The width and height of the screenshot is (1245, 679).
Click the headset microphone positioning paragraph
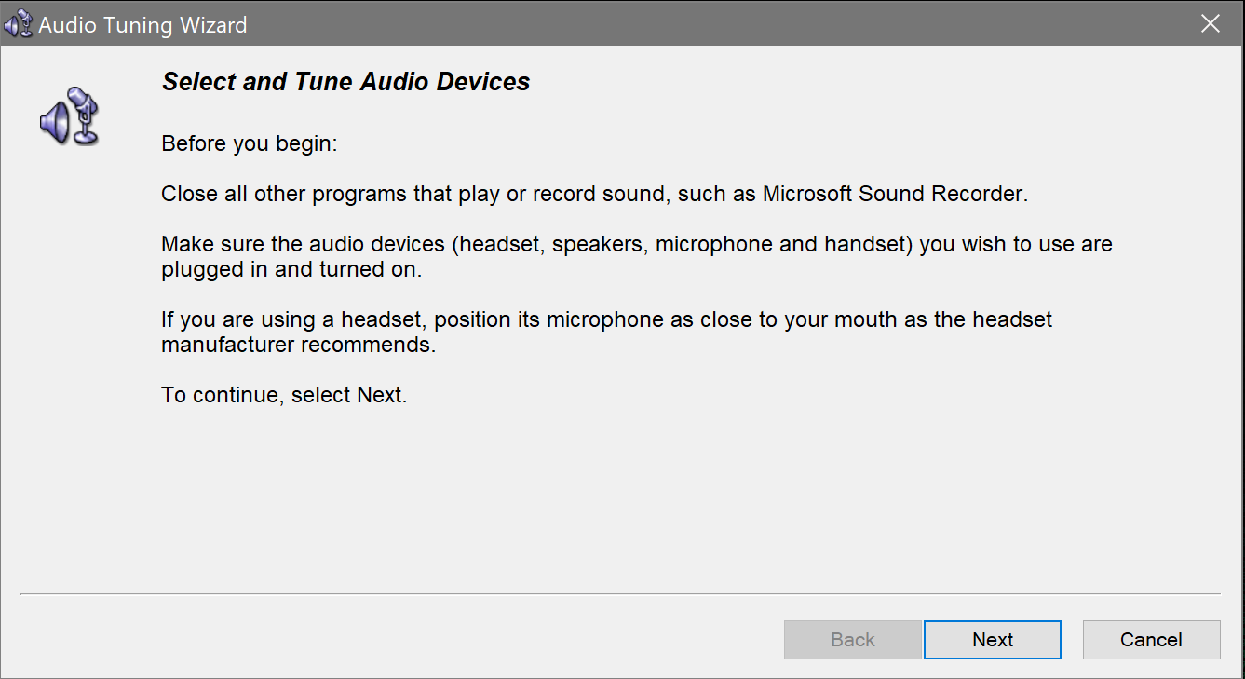click(605, 332)
